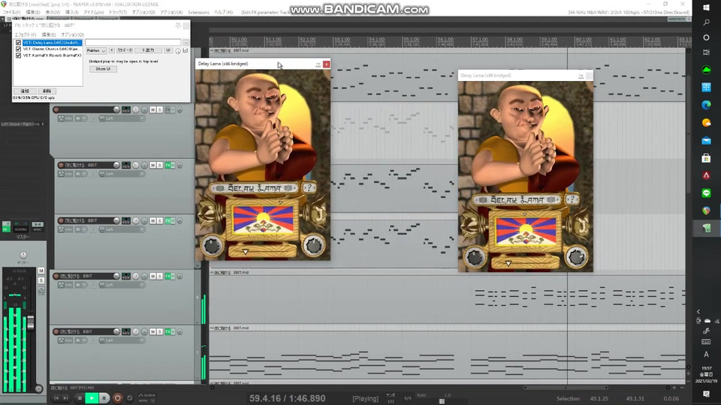This screenshot has height=405, width=721.
Task: Click the left knob in the inactive Delay Lama window
Action: coord(475,257)
